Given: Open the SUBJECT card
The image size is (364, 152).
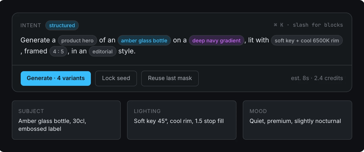Looking at the screenshot, I should click(66, 120).
